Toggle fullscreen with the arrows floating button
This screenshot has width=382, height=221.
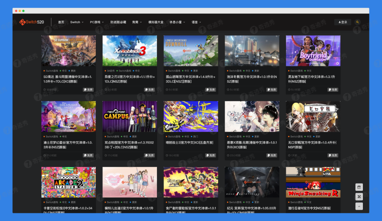pyautogui.click(x=359, y=197)
